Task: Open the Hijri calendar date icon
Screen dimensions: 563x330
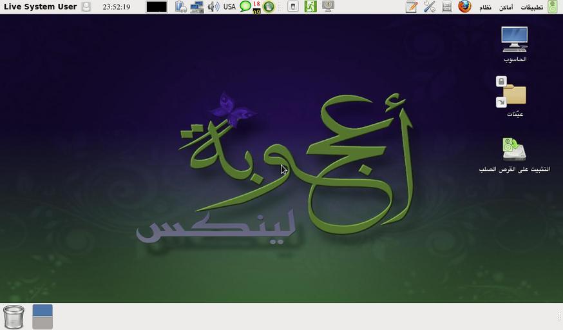Action: tap(256, 7)
